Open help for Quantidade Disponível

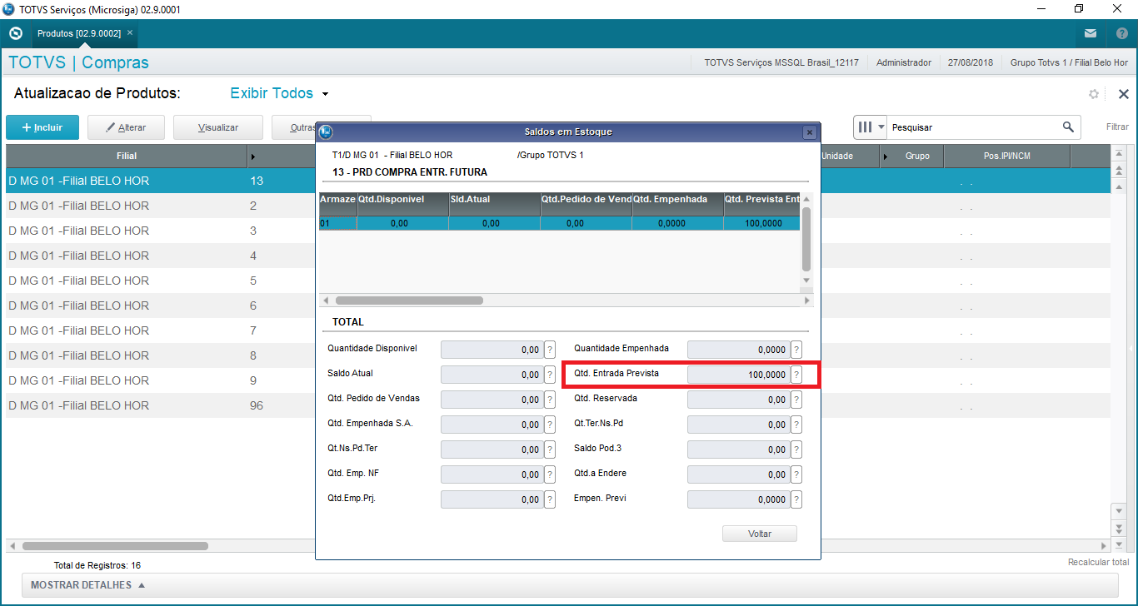click(x=550, y=350)
